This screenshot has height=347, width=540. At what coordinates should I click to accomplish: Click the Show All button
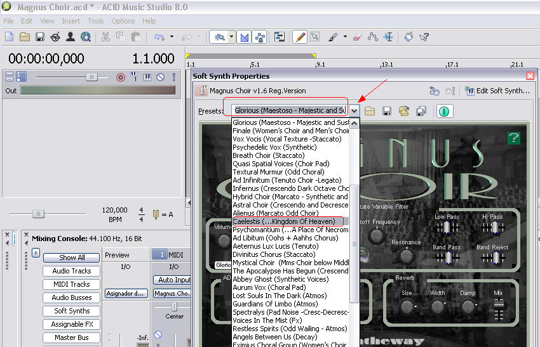click(x=72, y=258)
